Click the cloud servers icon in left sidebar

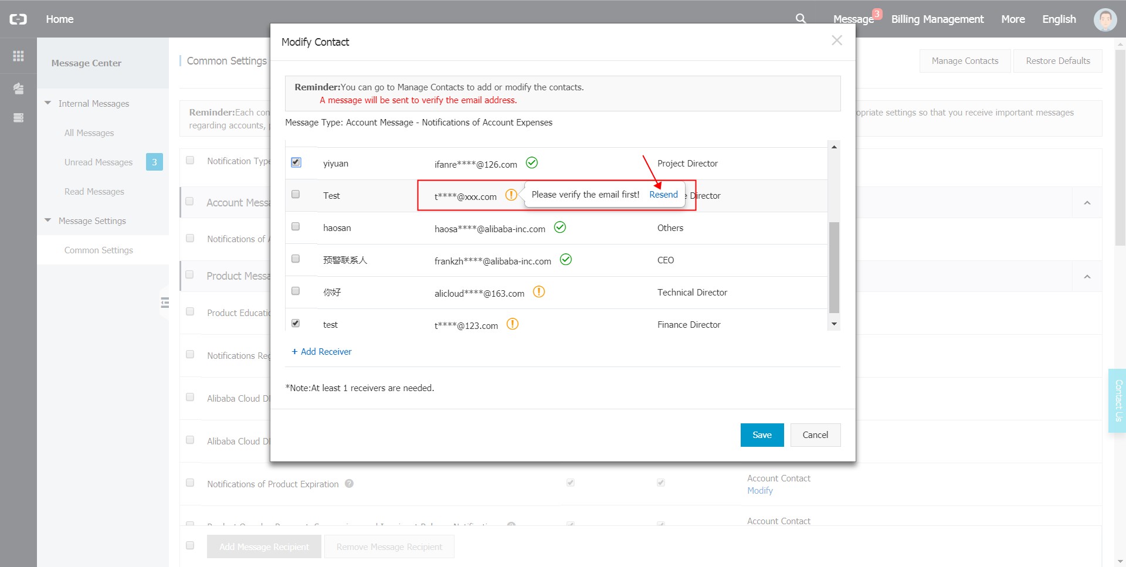[18, 89]
